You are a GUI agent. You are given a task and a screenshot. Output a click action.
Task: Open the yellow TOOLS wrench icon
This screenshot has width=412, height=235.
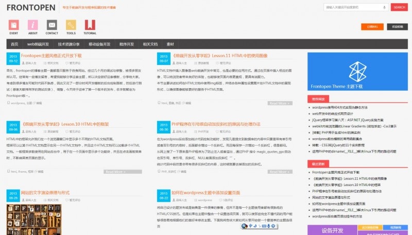[71, 25]
